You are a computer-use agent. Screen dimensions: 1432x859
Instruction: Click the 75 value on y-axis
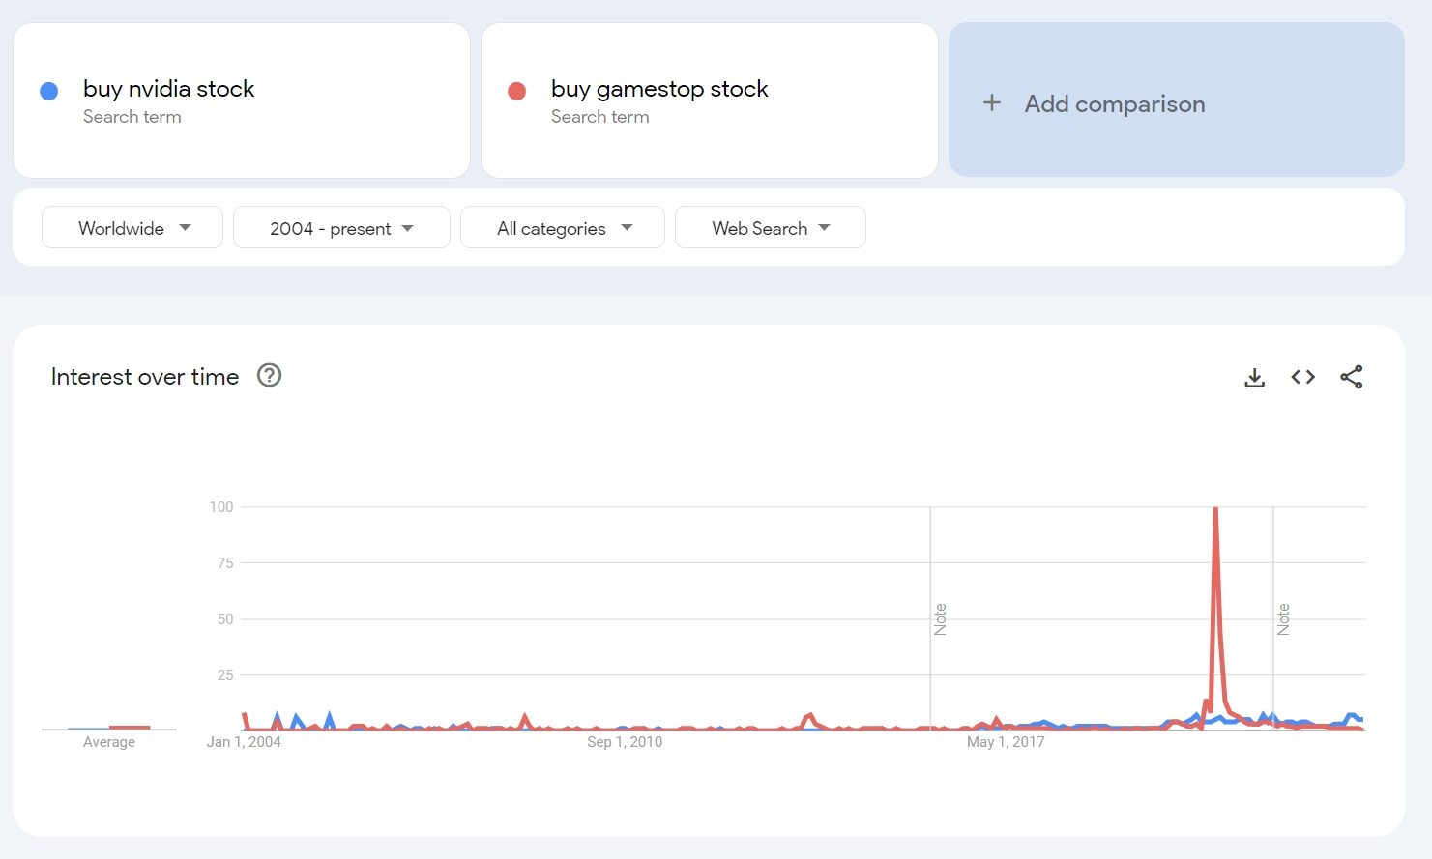point(225,563)
